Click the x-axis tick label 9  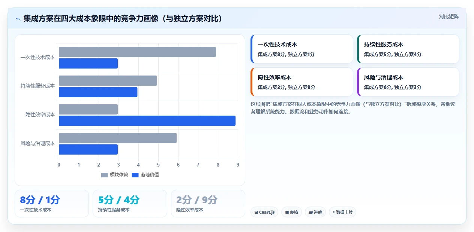pos(238,165)
